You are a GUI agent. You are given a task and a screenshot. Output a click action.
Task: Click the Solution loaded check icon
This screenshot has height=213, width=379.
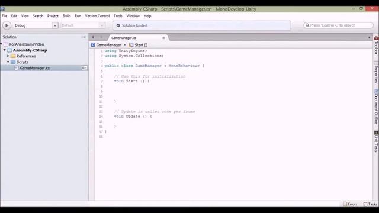pyautogui.click(x=118, y=25)
